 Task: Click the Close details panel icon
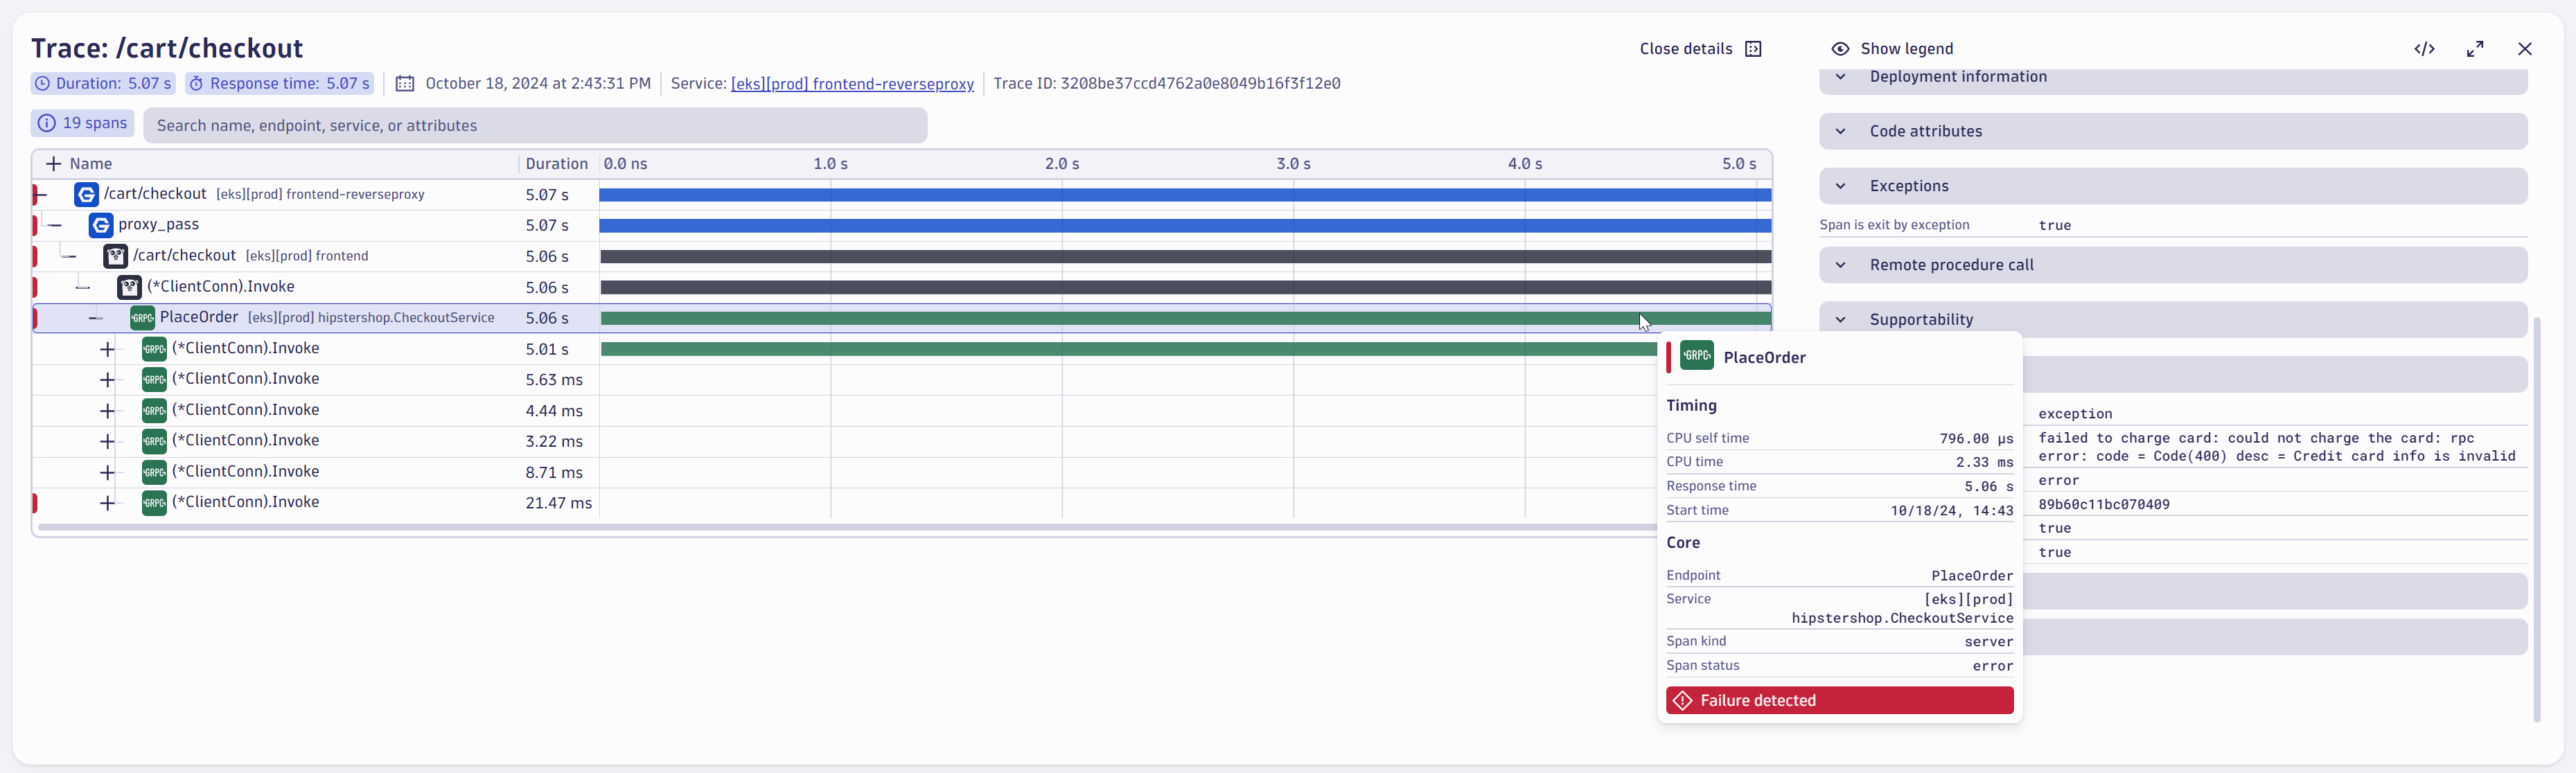coord(1753,49)
